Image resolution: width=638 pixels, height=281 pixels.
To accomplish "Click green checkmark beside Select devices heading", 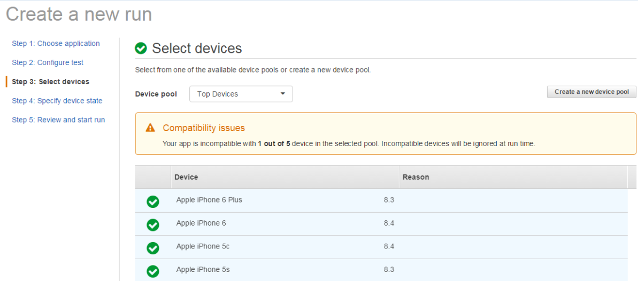I will coord(141,49).
